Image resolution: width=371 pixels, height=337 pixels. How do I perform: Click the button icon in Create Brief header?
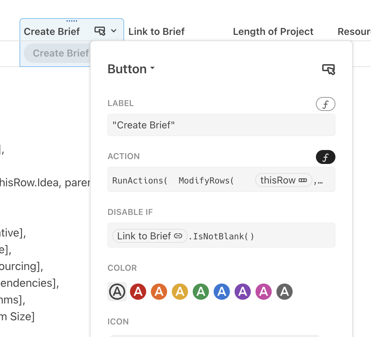pos(100,31)
